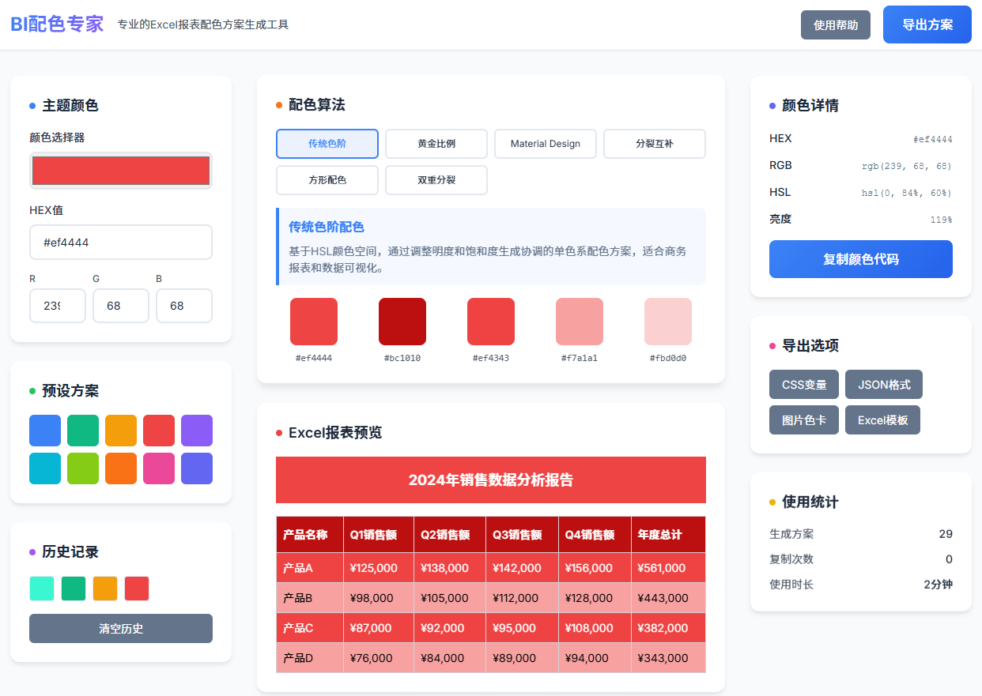Viewport: 982px width, 696px height.
Task: Click the #bc1010 dark red palette swatch
Action: click(402, 322)
